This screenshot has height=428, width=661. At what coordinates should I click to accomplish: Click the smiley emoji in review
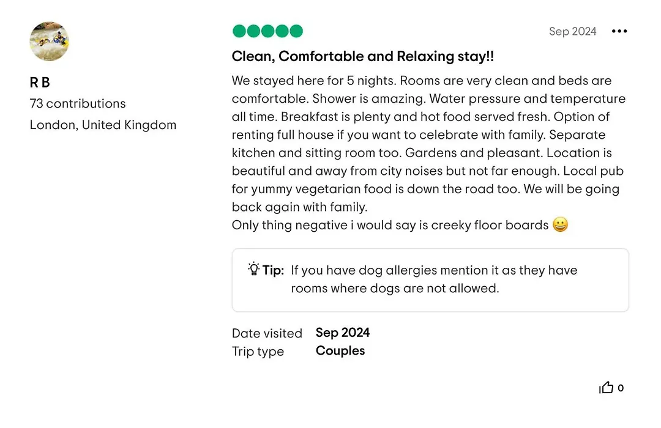click(560, 224)
